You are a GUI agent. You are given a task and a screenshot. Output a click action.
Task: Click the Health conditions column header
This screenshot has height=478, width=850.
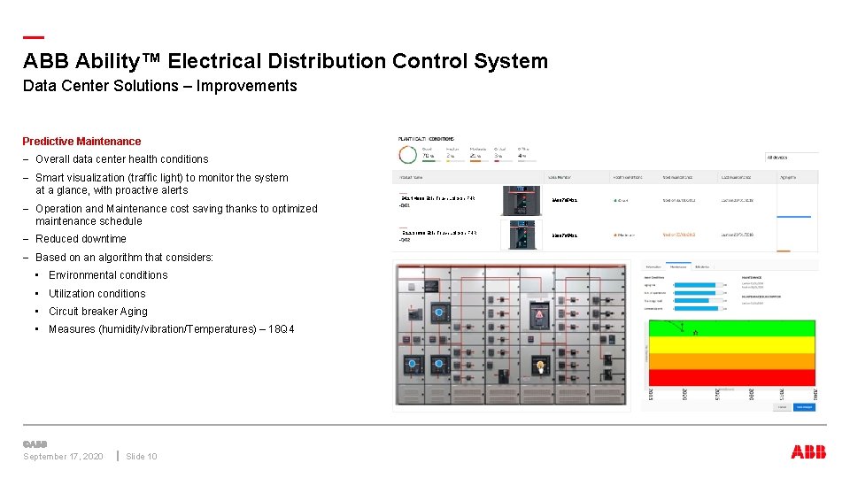tap(628, 177)
